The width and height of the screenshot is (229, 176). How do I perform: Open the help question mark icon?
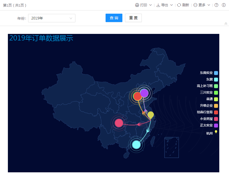216,5
